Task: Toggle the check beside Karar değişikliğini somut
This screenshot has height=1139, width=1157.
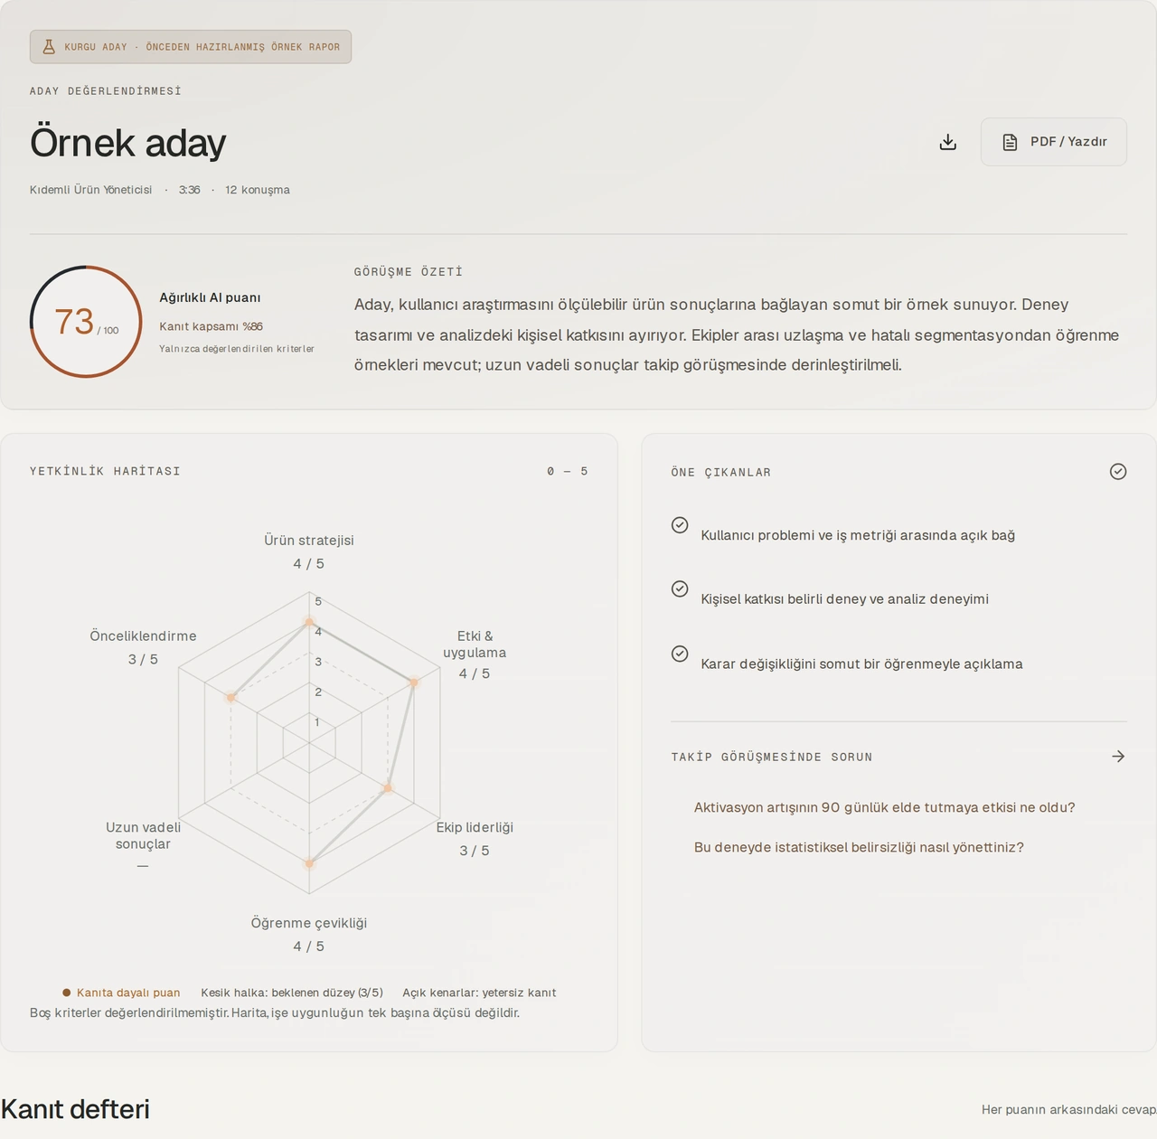Action: point(680,654)
